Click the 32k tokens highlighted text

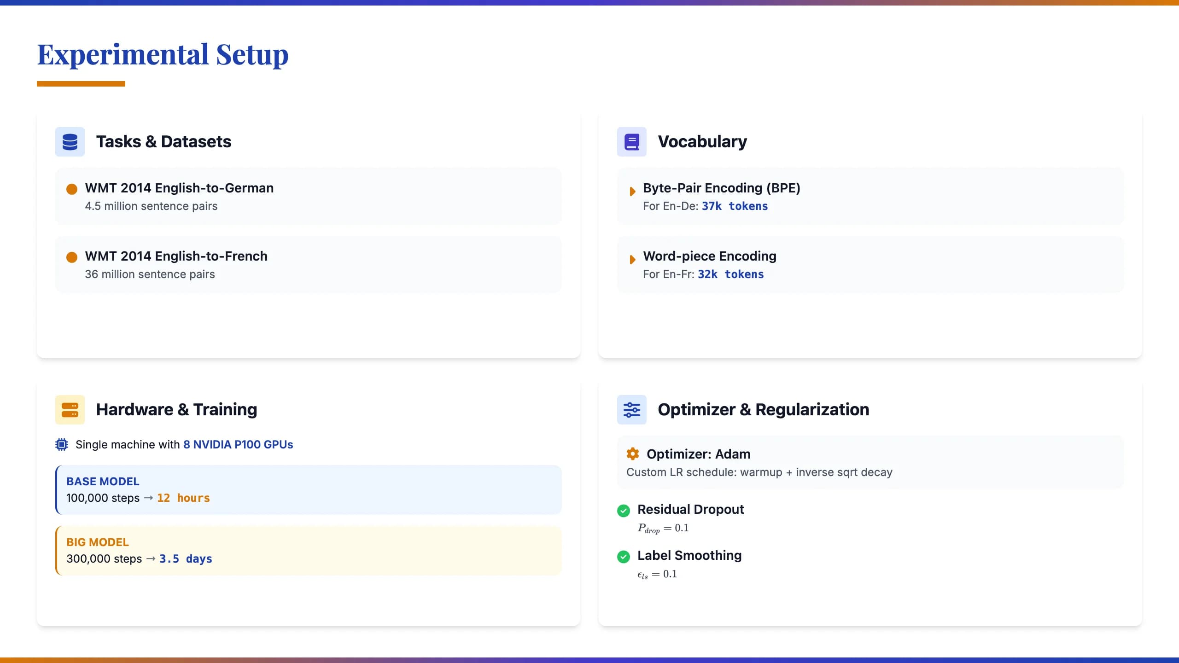pos(730,274)
